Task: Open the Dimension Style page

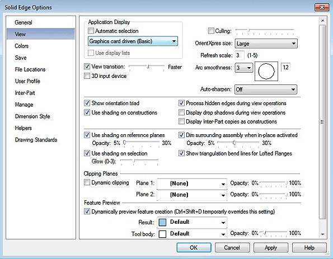Action: [32, 116]
